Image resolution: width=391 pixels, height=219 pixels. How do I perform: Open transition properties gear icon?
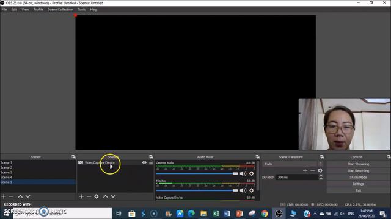pyautogui.click(x=320, y=170)
